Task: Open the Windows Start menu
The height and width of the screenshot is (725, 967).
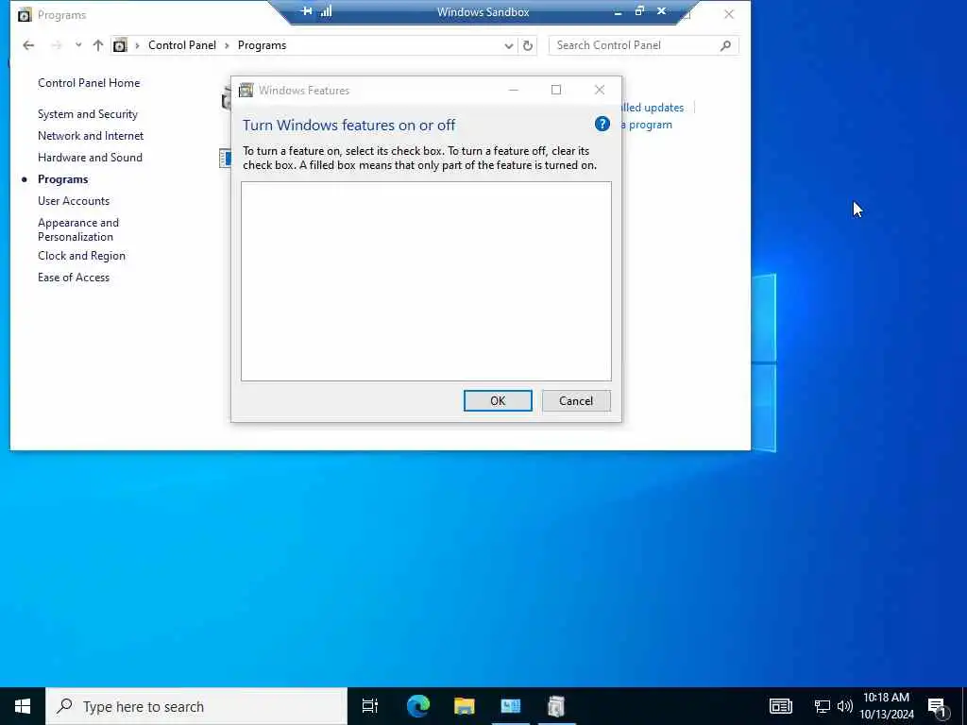Action: [x=23, y=706]
